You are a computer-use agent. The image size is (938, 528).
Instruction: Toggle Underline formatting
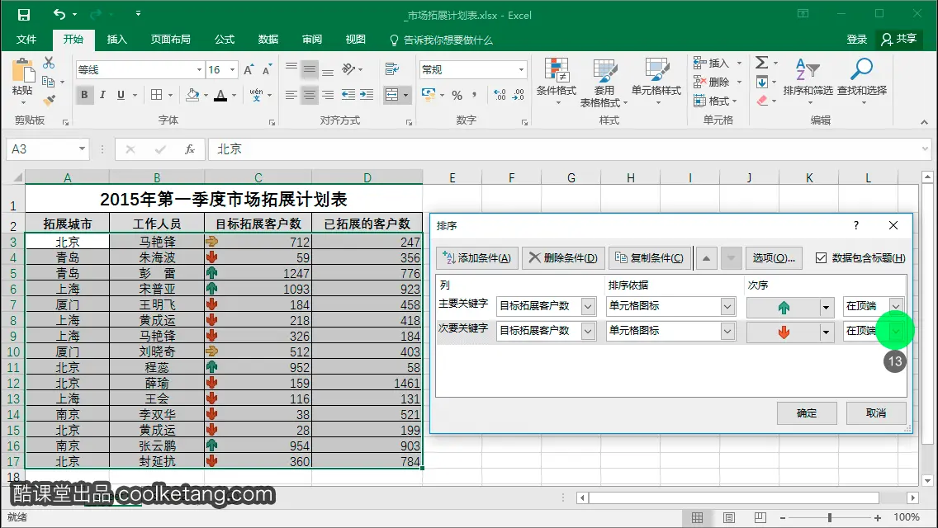[121, 95]
